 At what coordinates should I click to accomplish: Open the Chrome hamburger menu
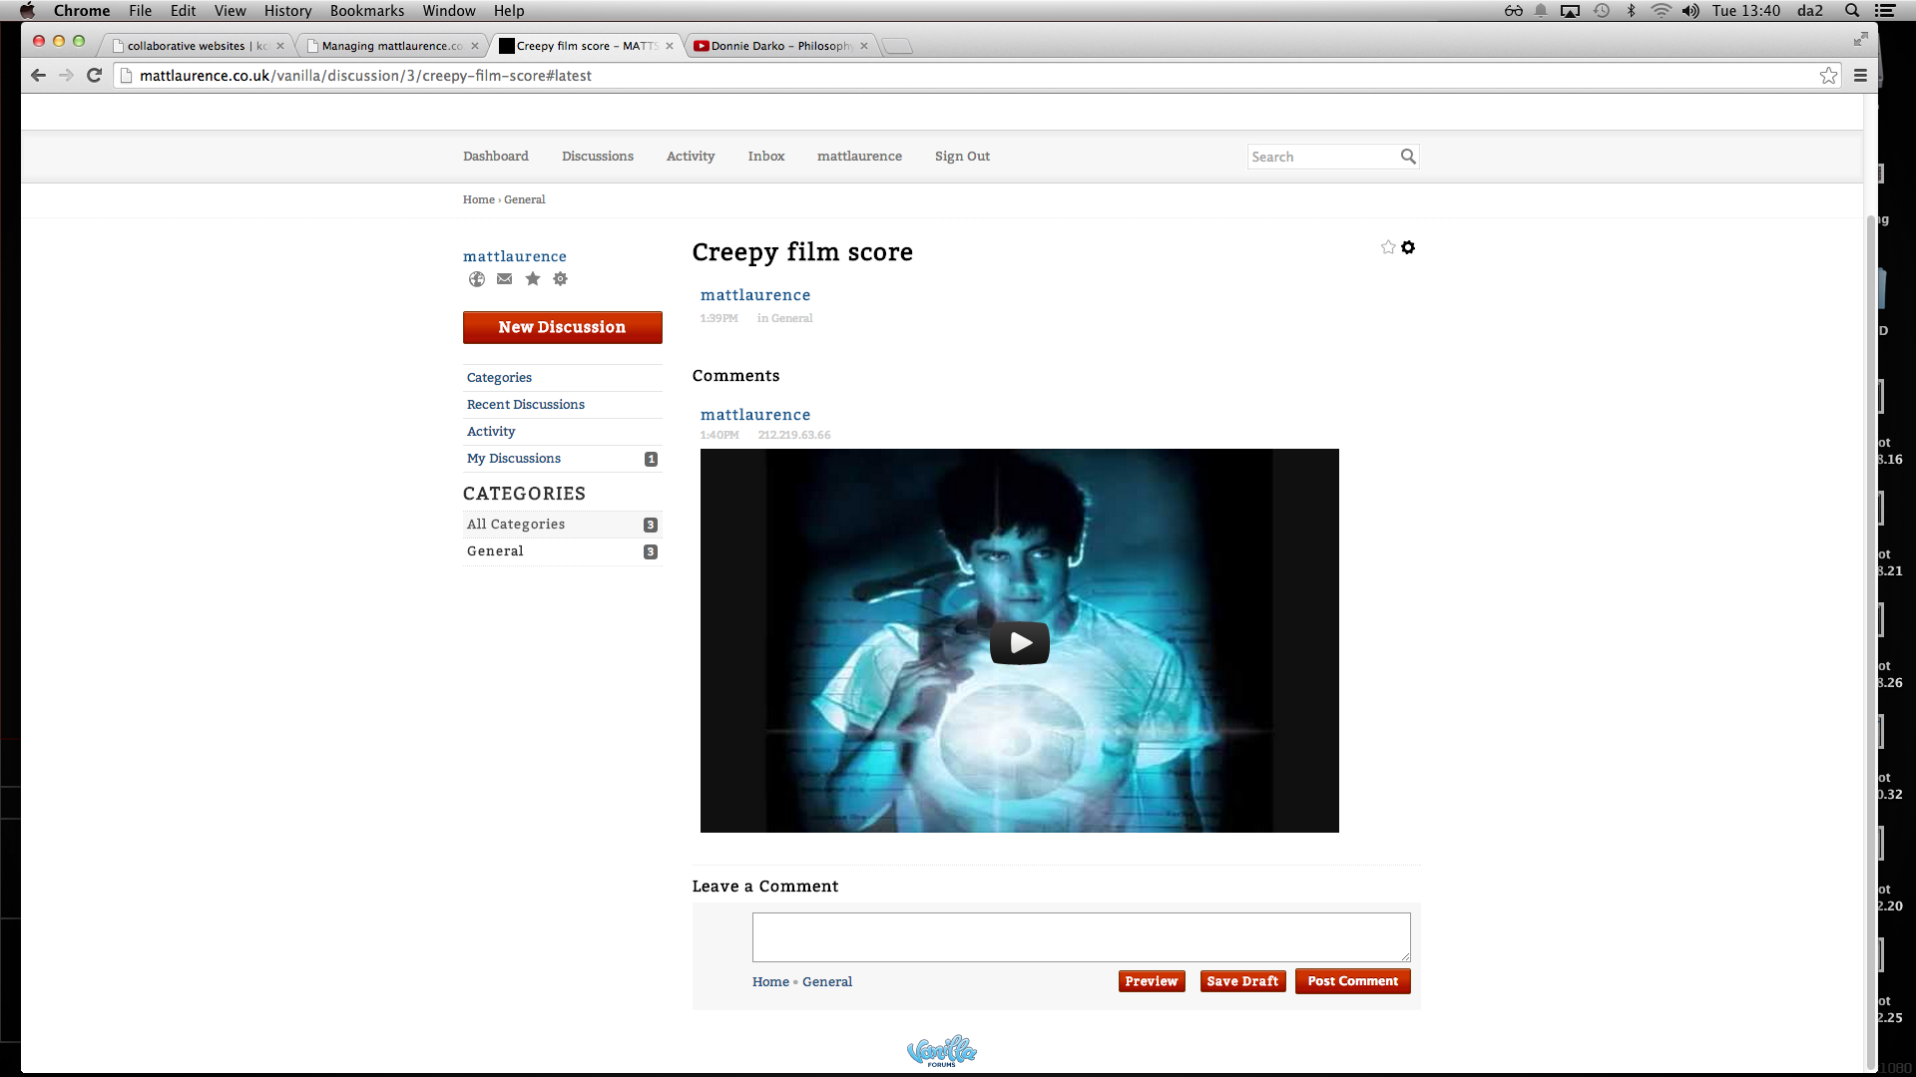pyautogui.click(x=1860, y=76)
